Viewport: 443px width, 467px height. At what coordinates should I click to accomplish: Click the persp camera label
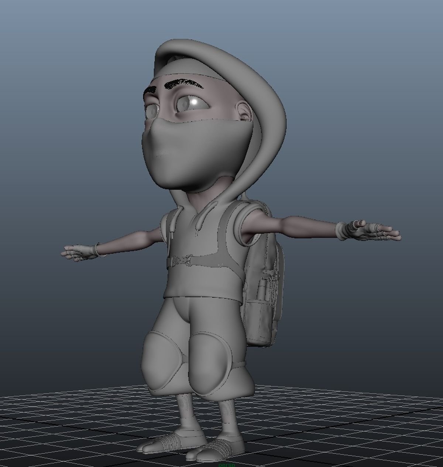[x=226, y=464]
